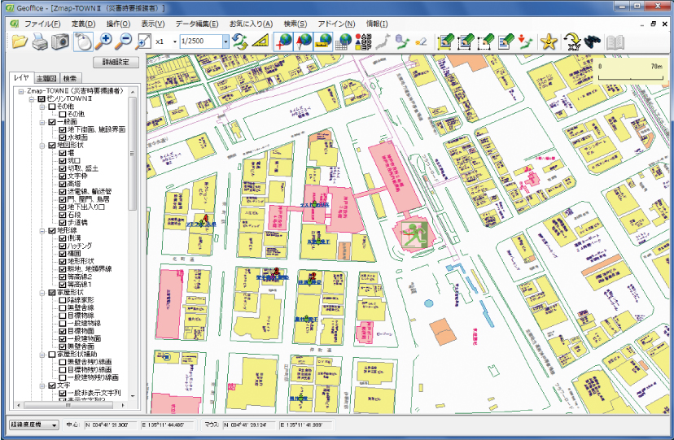Click the pencil with dotted selection icon
Viewport: 674px width, 440px height.
pyautogui.click(x=466, y=41)
